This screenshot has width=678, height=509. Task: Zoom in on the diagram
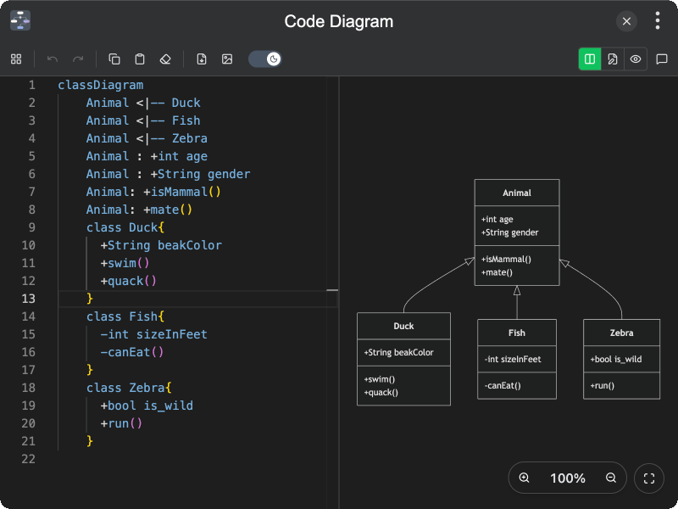(524, 478)
